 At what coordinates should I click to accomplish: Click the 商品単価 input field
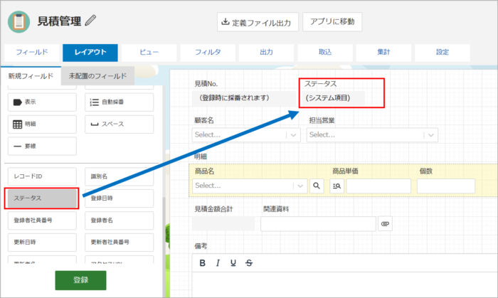point(378,186)
